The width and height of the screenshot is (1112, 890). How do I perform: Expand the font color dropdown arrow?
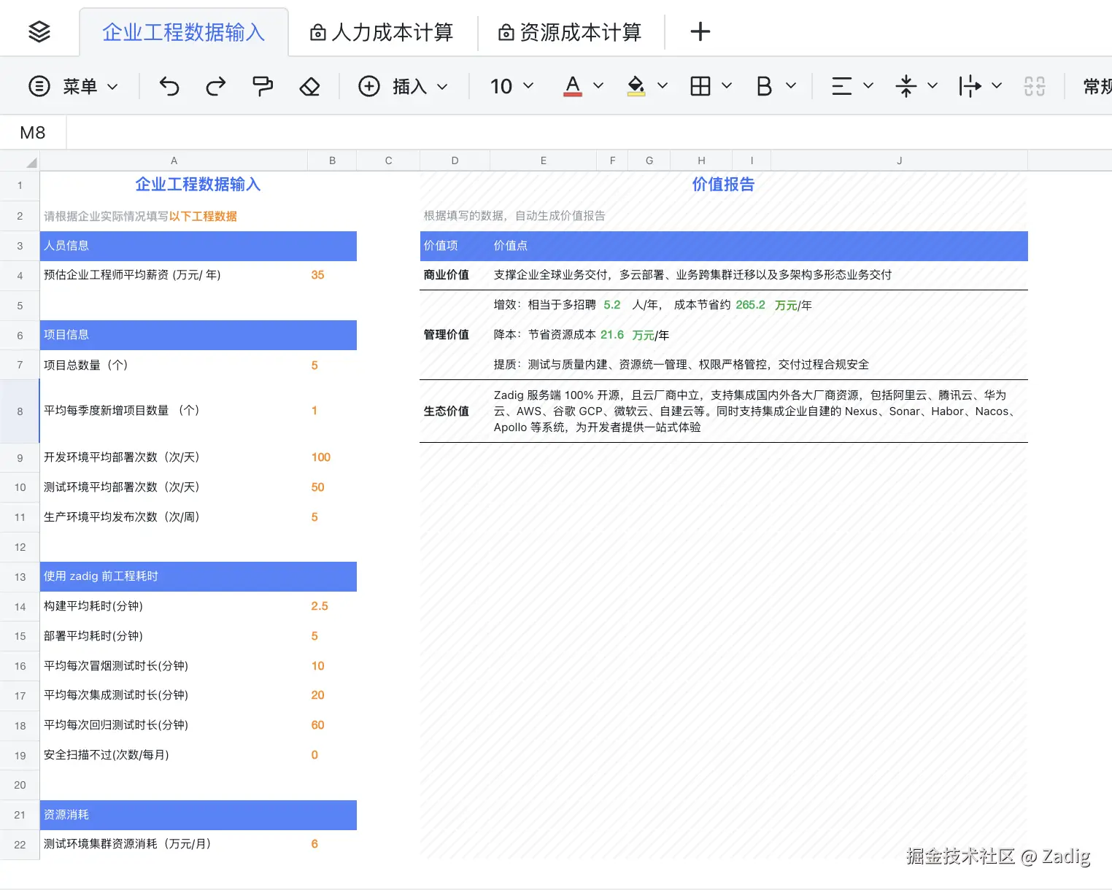pyautogui.click(x=598, y=86)
